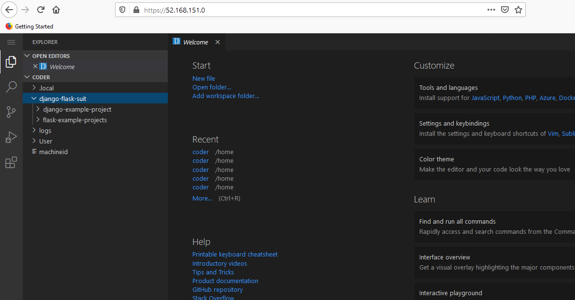
Task: Close Welcome in Open Editors list
Action: tap(35, 66)
